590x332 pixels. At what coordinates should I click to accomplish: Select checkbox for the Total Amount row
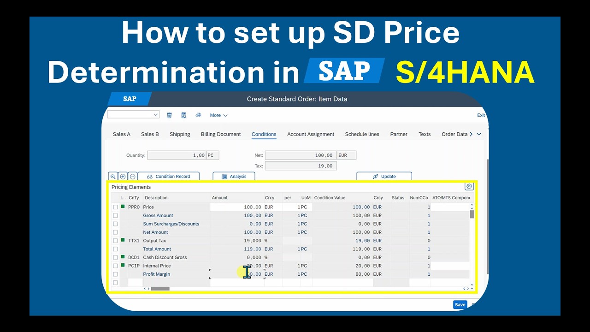[x=115, y=249]
